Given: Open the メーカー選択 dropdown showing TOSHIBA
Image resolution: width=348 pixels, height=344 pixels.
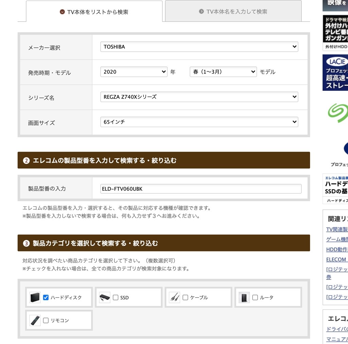Looking at the screenshot, I should 199,47.
